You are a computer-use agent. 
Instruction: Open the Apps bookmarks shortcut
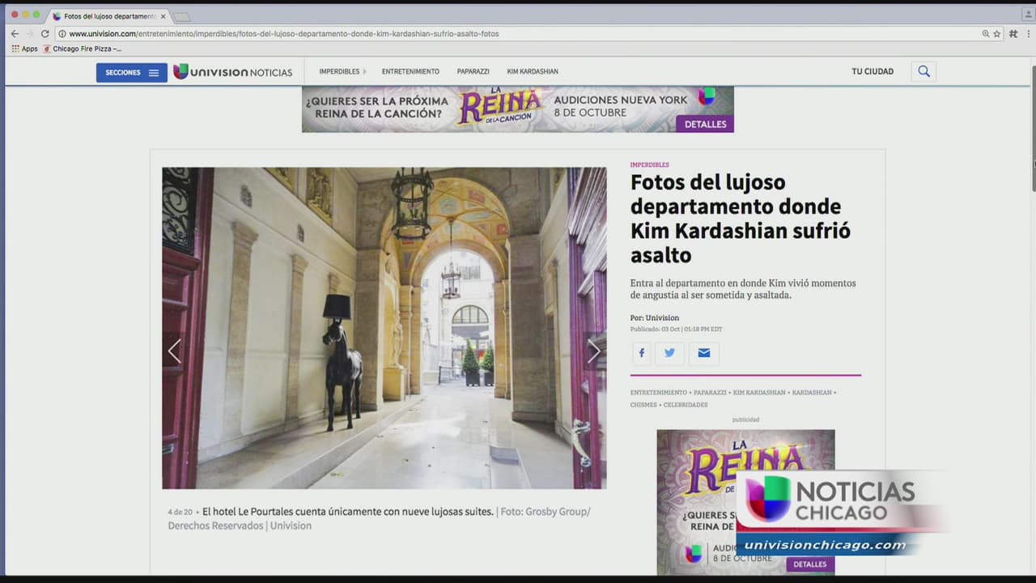24,49
